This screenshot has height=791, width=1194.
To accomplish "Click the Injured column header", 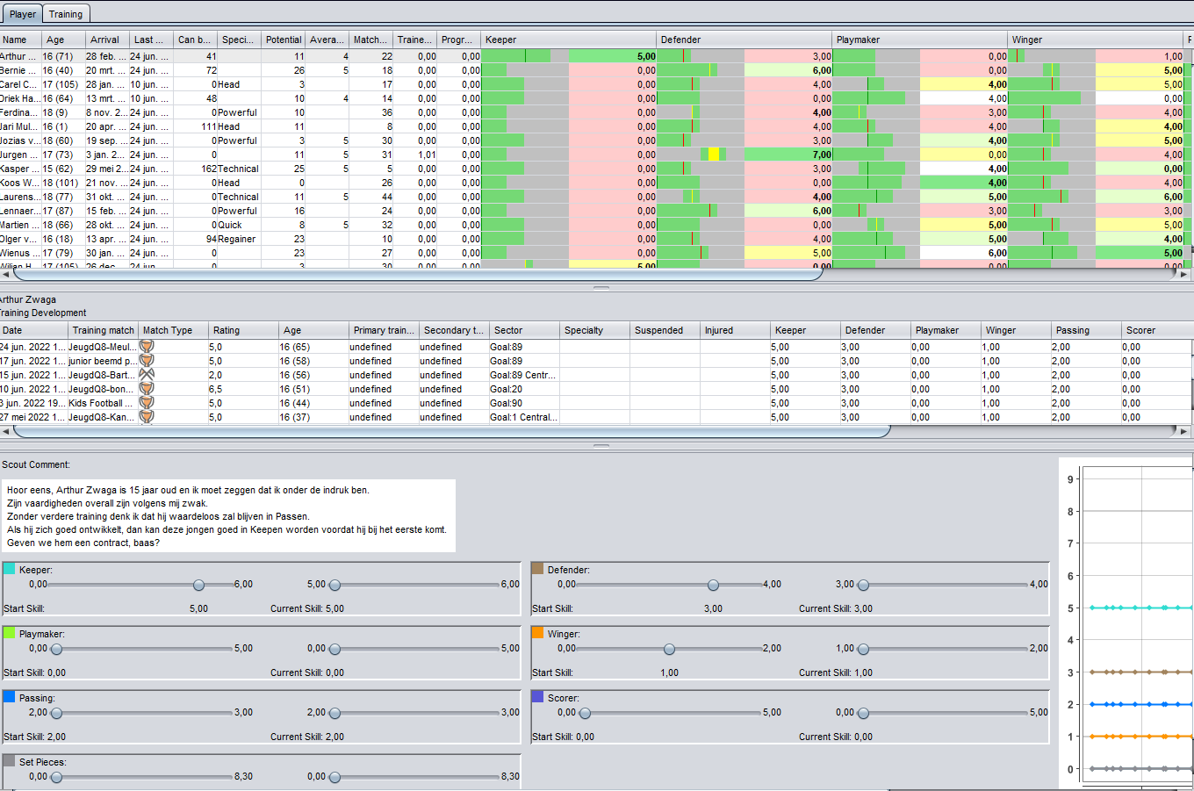I will (x=735, y=330).
